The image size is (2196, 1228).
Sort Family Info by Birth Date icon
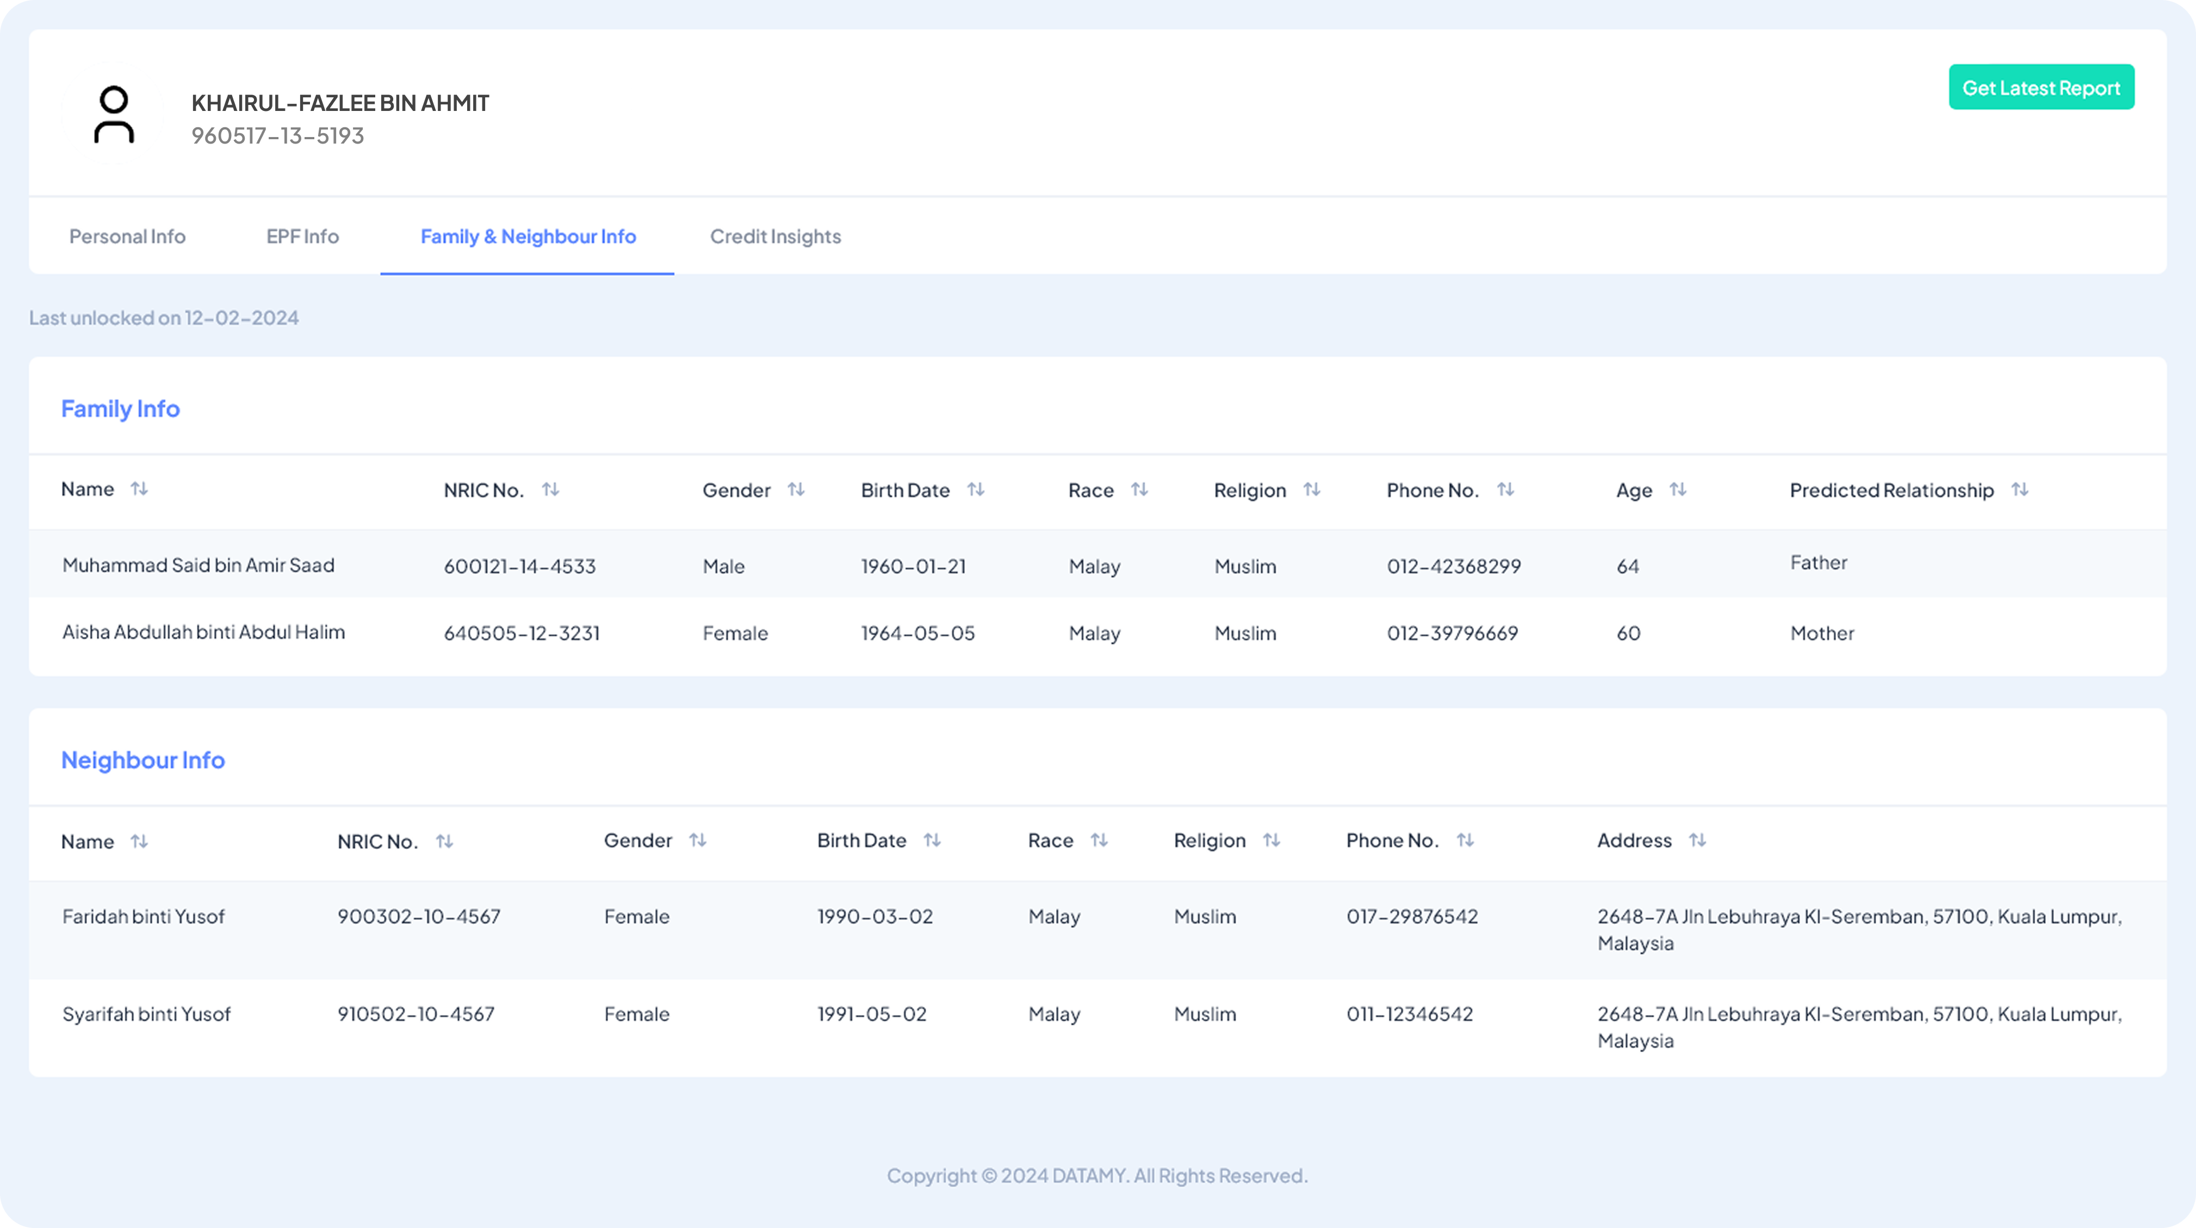tap(976, 489)
